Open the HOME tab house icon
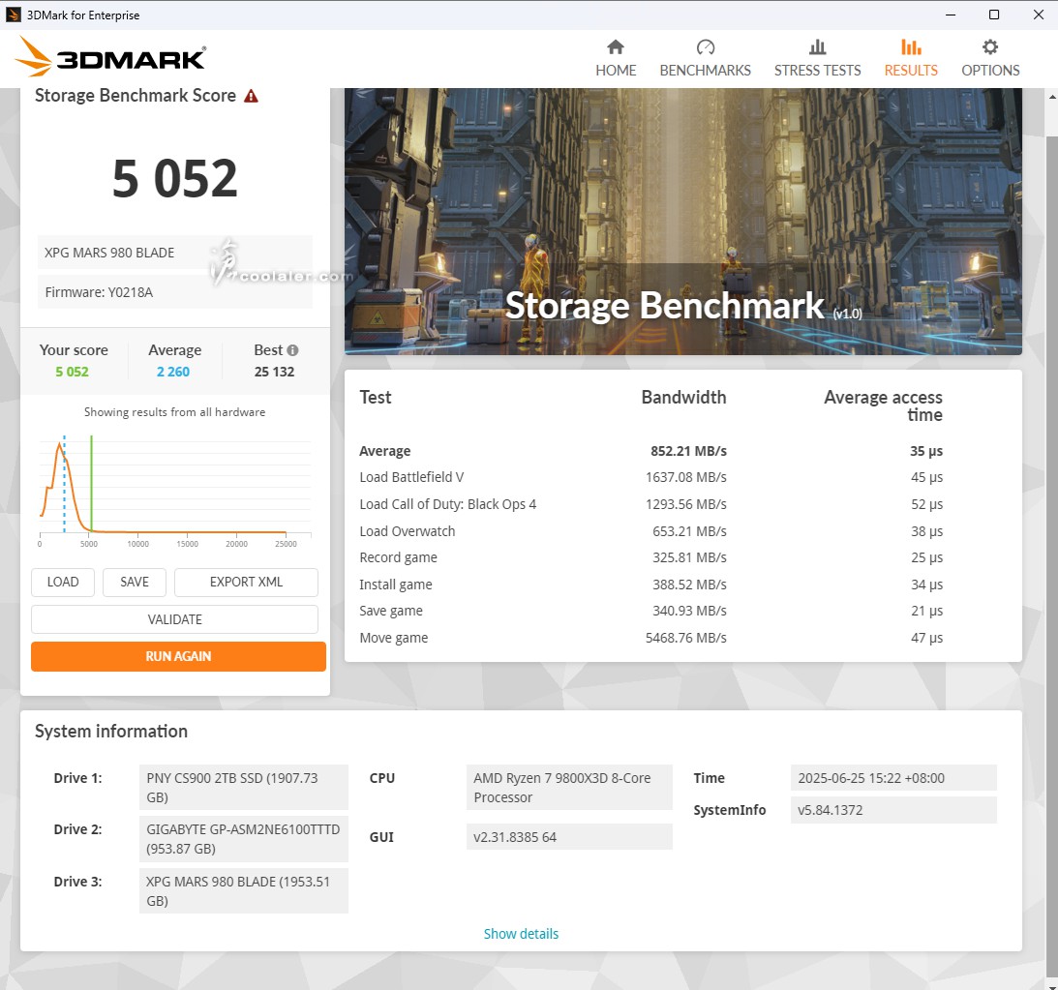Image resolution: width=1058 pixels, height=990 pixels. pyautogui.click(x=616, y=46)
